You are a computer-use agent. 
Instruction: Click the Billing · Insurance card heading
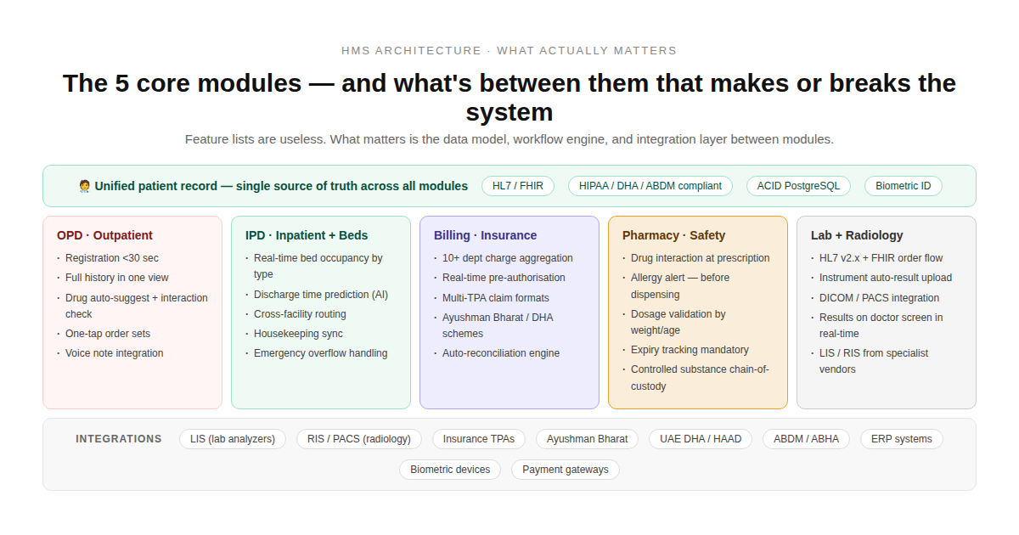click(486, 235)
